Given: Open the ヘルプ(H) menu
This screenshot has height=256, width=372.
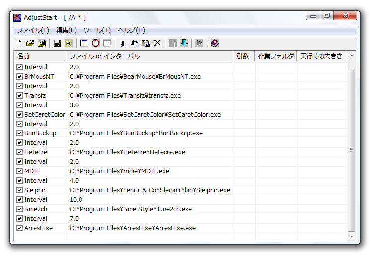Looking at the screenshot, I should click(131, 30).
